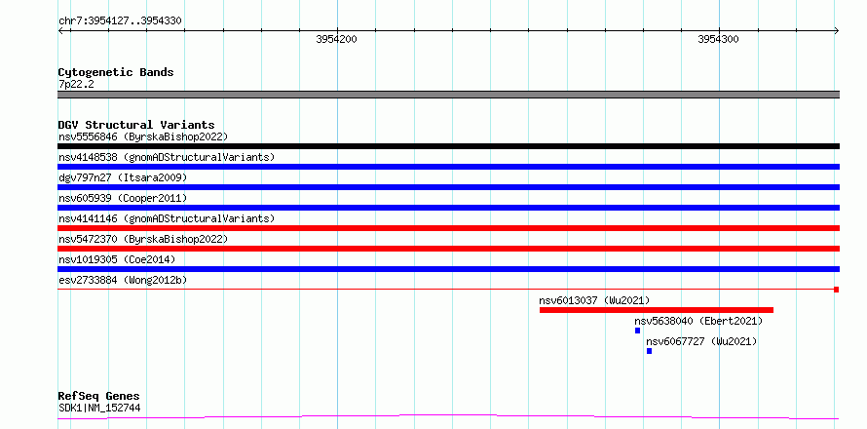Image resolution: width=867 pixels, height=429 pixels.
Task: Open the RefSeq Genes track title
Action: pyautogui.click(x=98, y=396)
